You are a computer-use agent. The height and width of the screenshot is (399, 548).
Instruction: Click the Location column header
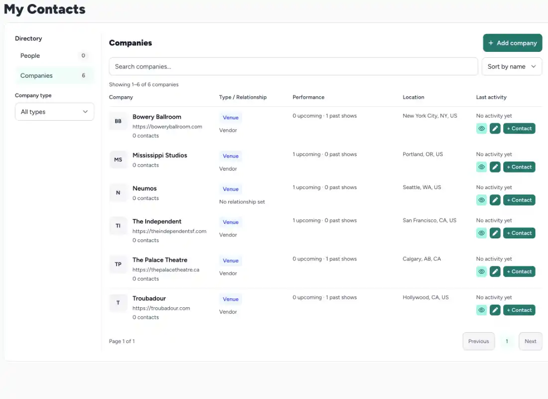tap(413, 97)
